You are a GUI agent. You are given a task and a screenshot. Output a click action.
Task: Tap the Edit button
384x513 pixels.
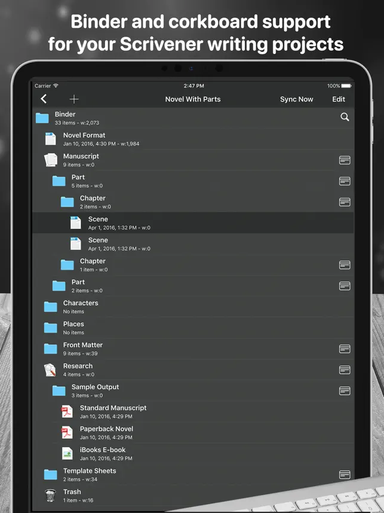coord(339,99)
